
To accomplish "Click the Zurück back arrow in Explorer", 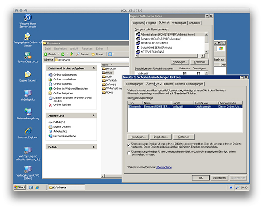I will pos(46,54).
